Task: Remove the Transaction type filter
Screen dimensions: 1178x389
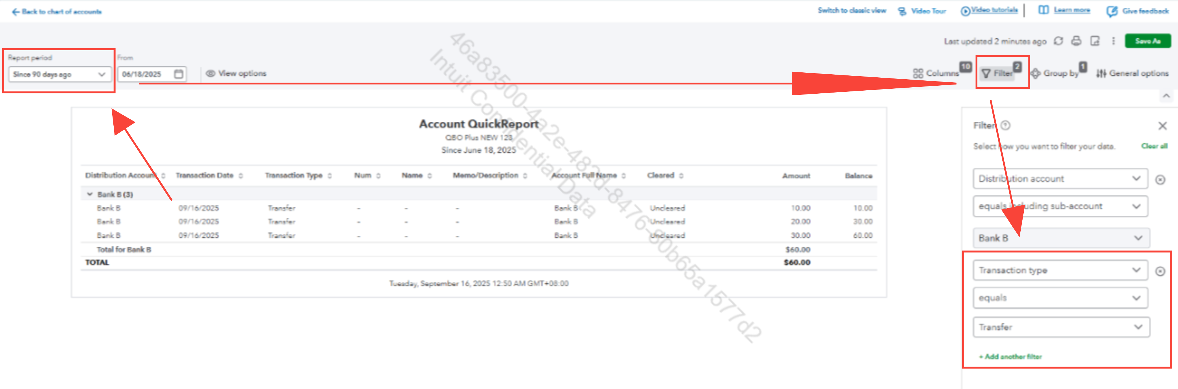Action: 1160,272
